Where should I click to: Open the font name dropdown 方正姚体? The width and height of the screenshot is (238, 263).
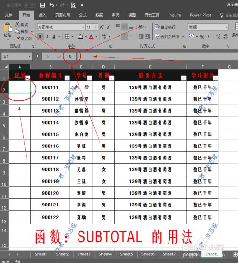[x=83, y=27]
